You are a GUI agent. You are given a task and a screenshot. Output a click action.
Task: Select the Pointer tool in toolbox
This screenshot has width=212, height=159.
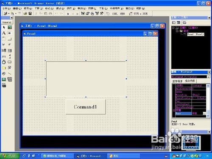pos(4,27)
